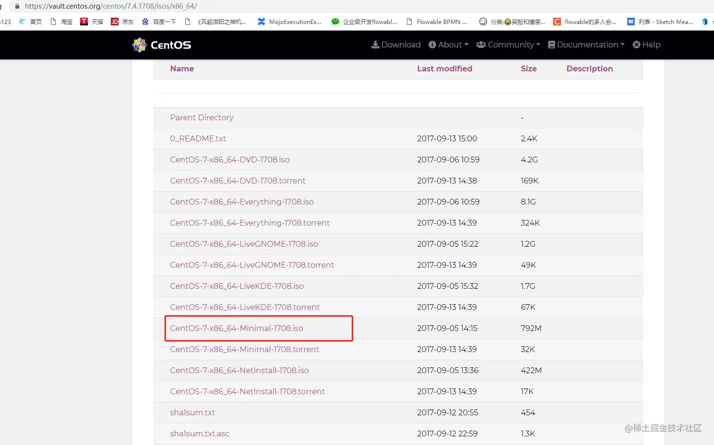Image resolution: width=714 pixels, height=445 pixels.
Task: Expand the Documentation dropdown menu
Action: pos(586,45)
